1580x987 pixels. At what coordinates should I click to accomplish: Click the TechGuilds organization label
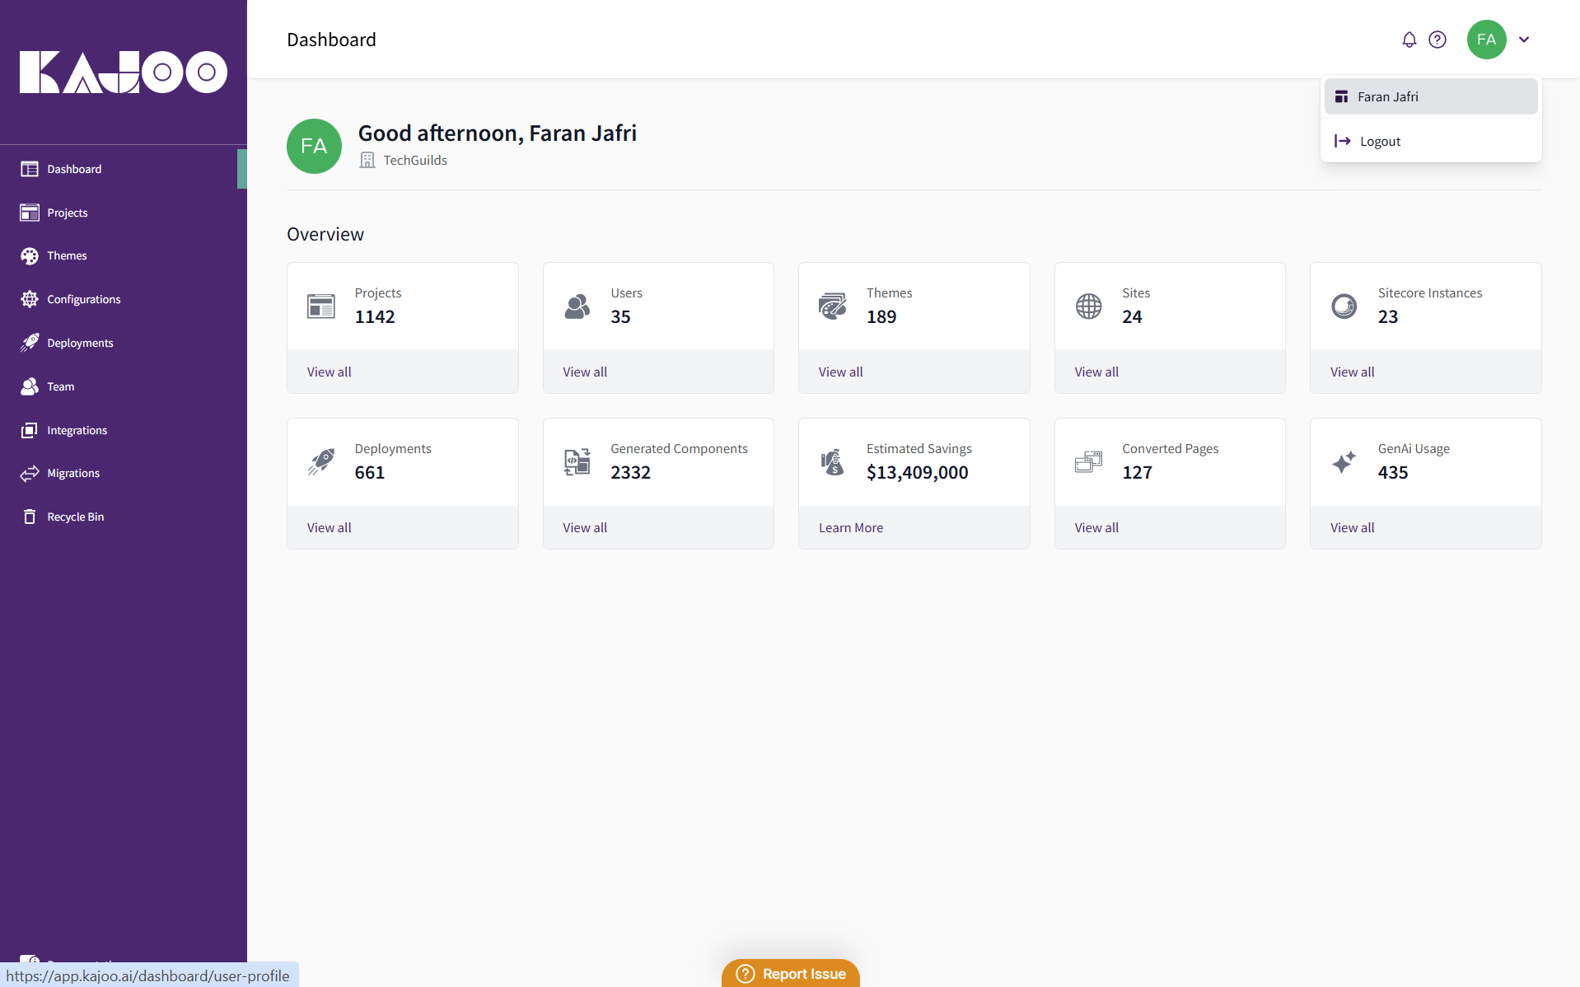coord(415,160)
